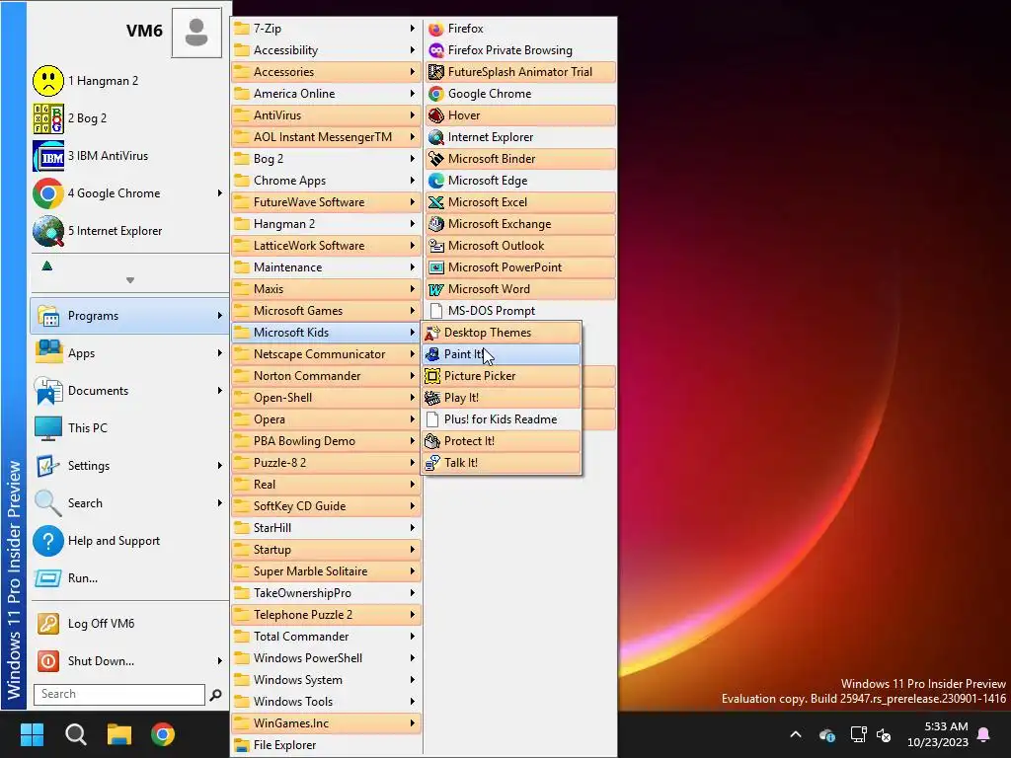Open Microsoft Binder
This screenshot has height=758, width=1011.
pos(520,159)
